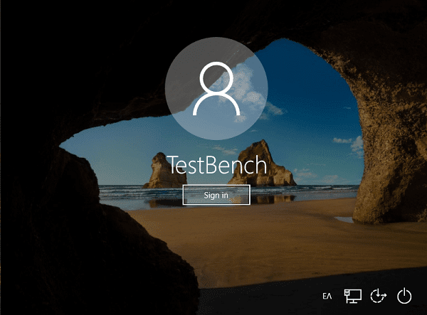The image size is (427, 315).
Task: Switch the input language EΛ indicator
Action: point(327,296)
